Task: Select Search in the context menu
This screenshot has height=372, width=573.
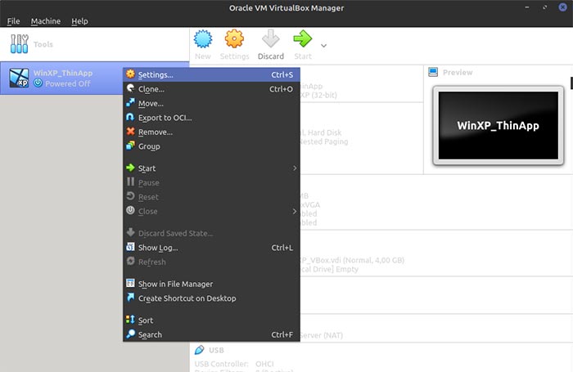Action: 211,334
